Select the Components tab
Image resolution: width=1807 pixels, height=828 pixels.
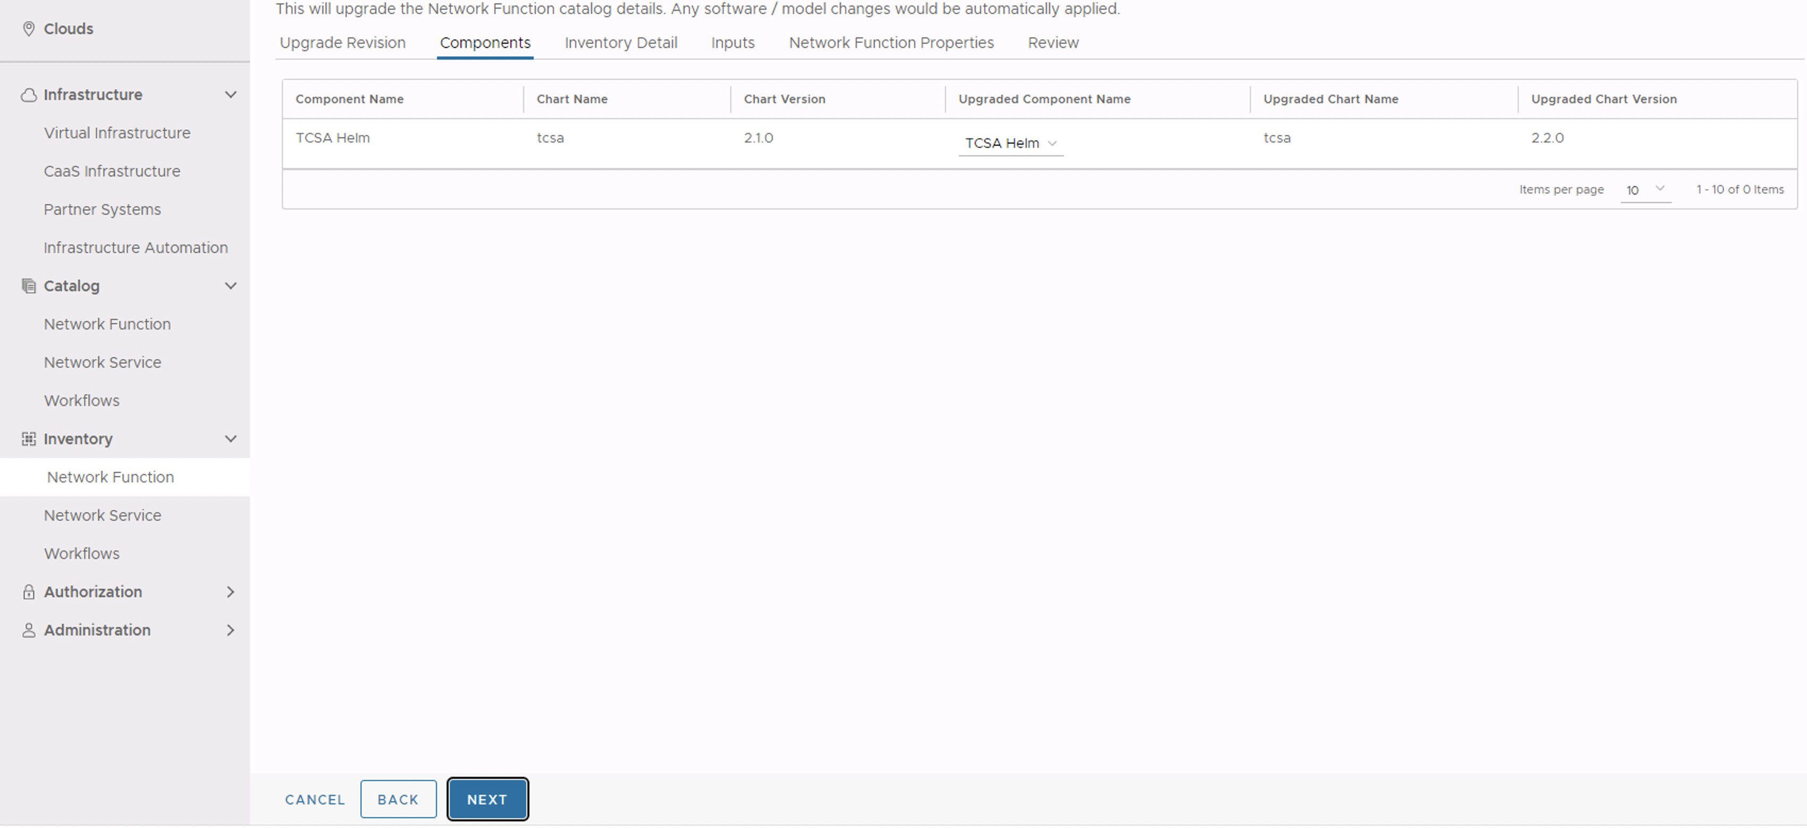pos(485,43)
